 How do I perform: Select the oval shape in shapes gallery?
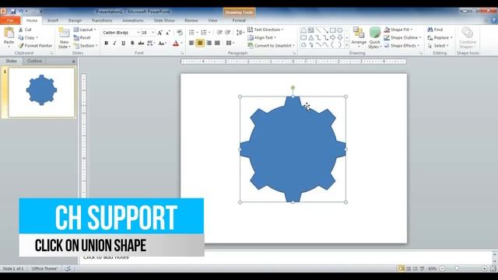(x=340, y=30)
